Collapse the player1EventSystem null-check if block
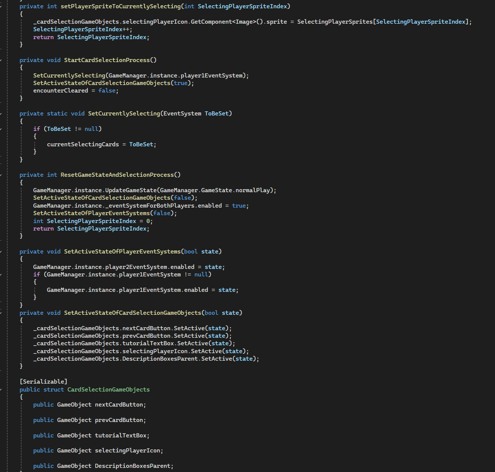 (x=1, y=275)
